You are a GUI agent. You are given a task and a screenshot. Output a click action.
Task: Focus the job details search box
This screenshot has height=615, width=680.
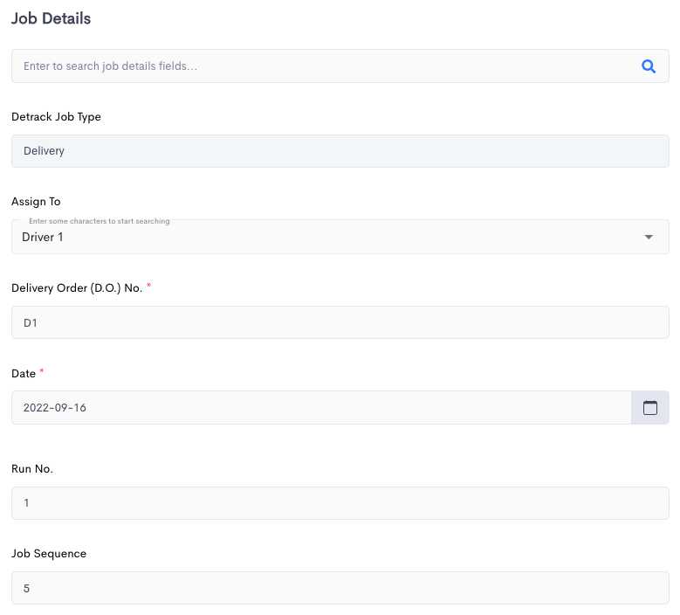click(340, 66)
